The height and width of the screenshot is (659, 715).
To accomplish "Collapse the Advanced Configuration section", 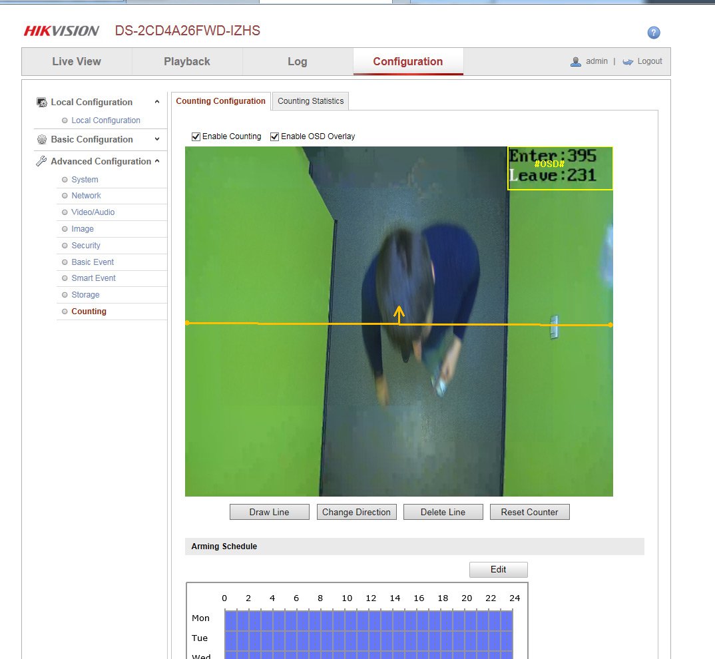I will pos(157,161).
